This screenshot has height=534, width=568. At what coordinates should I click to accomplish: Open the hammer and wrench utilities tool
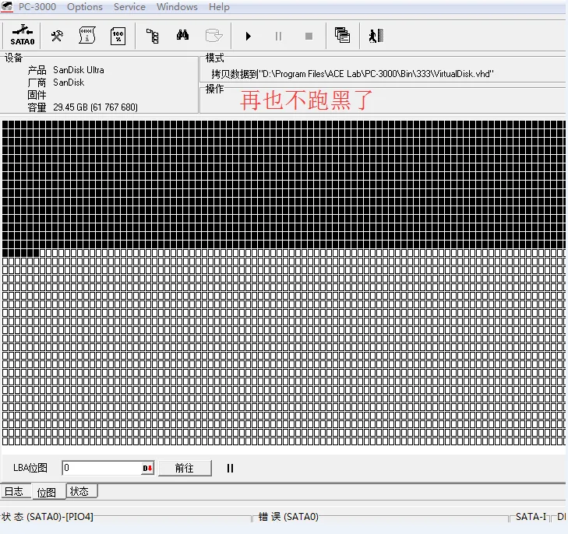(57, 36)
